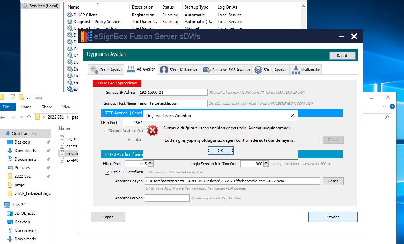Select This PC in navigation pane
The image size is (404, 244).
(19, 204)
